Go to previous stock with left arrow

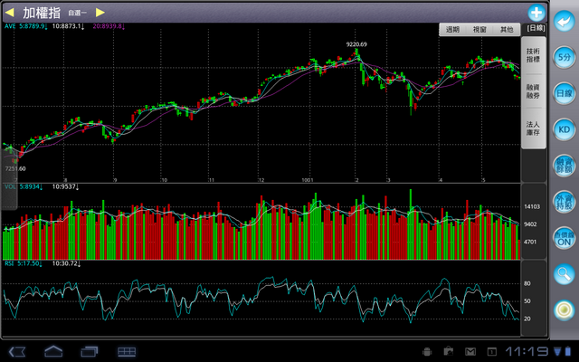pyautogui.click(x=10, y=13)
